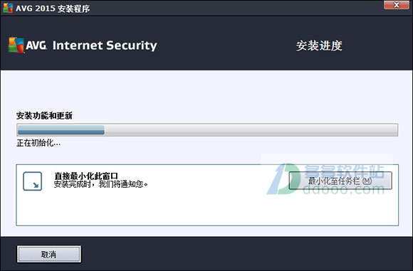Click the 最小化至任务栏 (M) button

(x=340, y=181)
